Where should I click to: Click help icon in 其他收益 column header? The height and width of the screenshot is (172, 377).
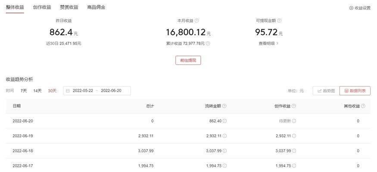pyautogui.click(x=363, y=106)
